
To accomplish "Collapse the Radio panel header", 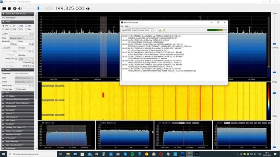I will pyautogui.click(x=17, y=22).
